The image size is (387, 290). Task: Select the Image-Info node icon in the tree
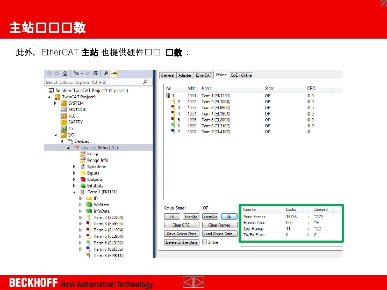(83, 160)
